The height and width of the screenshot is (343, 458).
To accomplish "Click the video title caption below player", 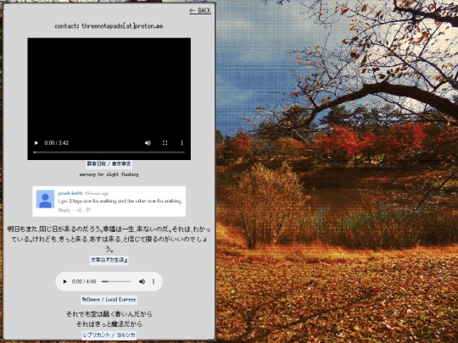I will click(x=109, y=164).
